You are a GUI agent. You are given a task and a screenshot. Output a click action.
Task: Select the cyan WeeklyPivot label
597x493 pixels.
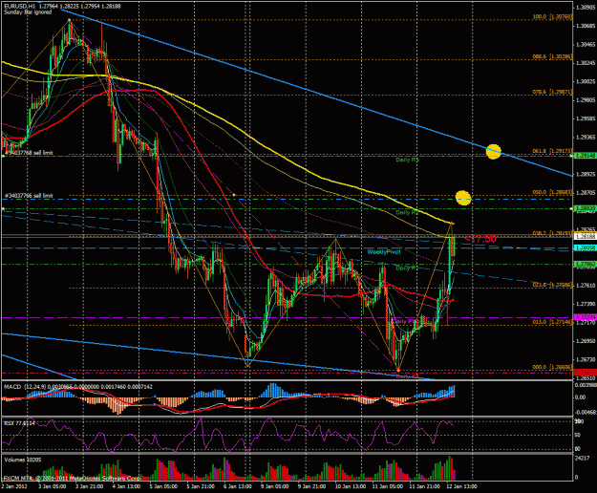click(384, 252)
